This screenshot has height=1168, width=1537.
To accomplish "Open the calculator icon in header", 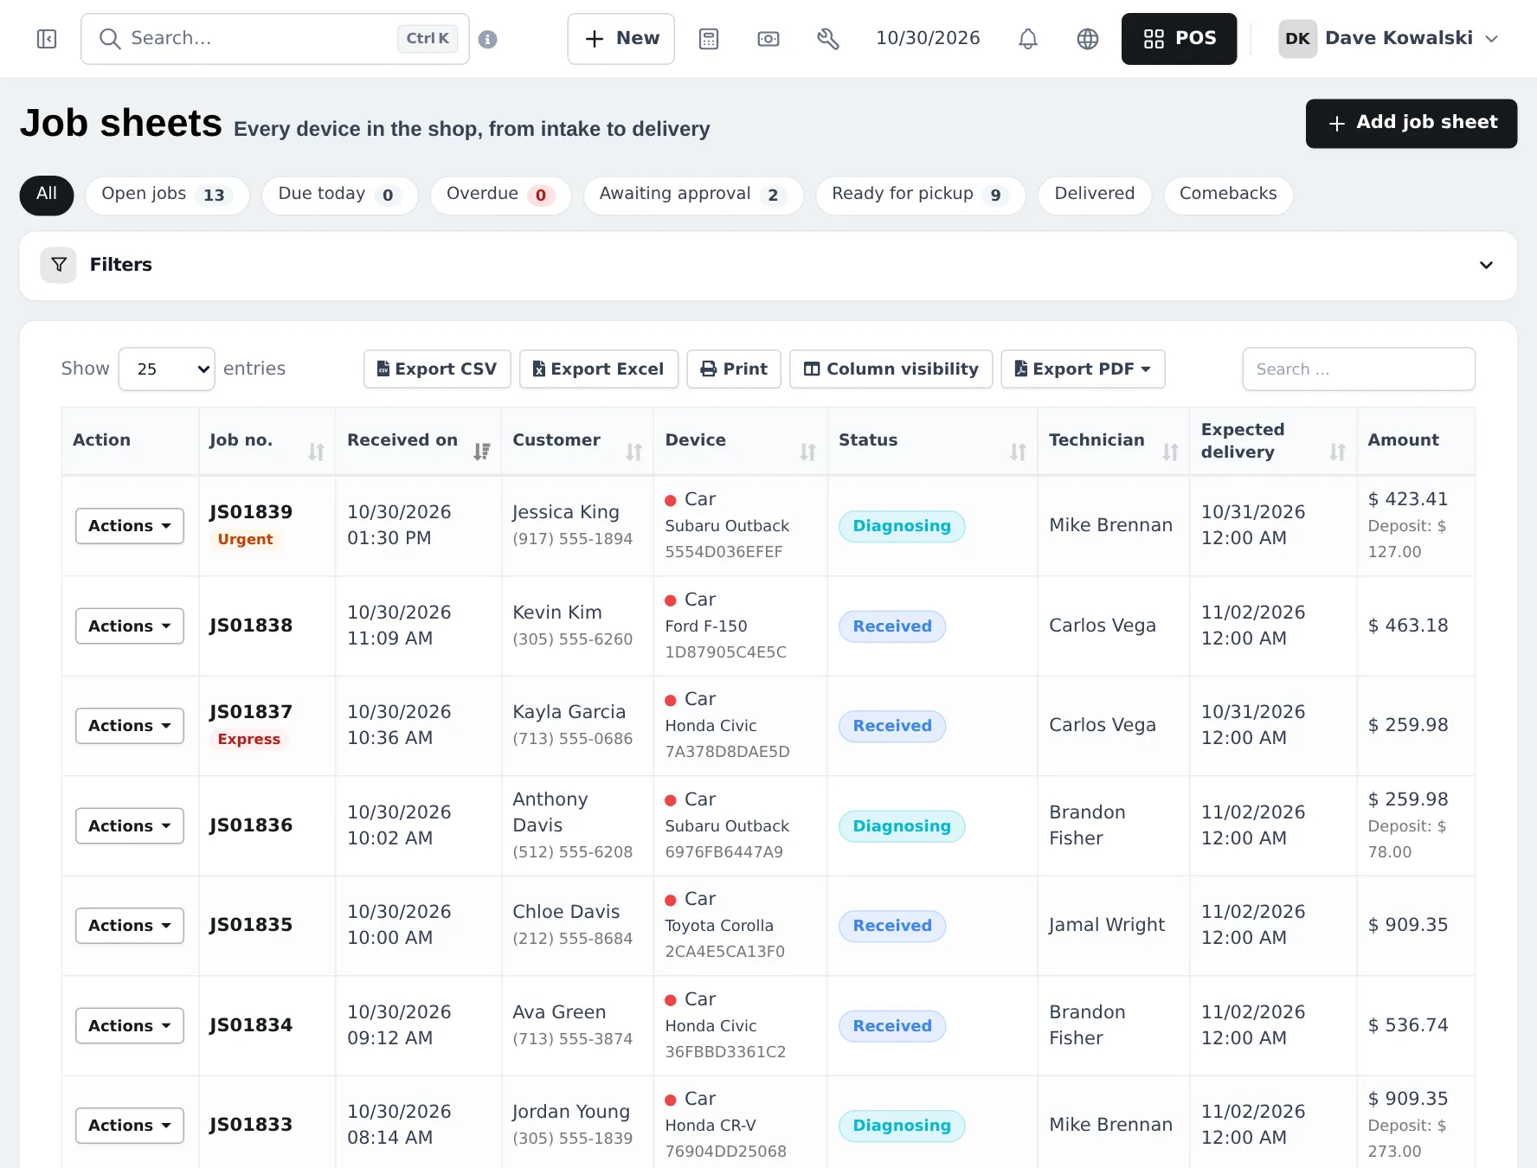I will point(709,39).
